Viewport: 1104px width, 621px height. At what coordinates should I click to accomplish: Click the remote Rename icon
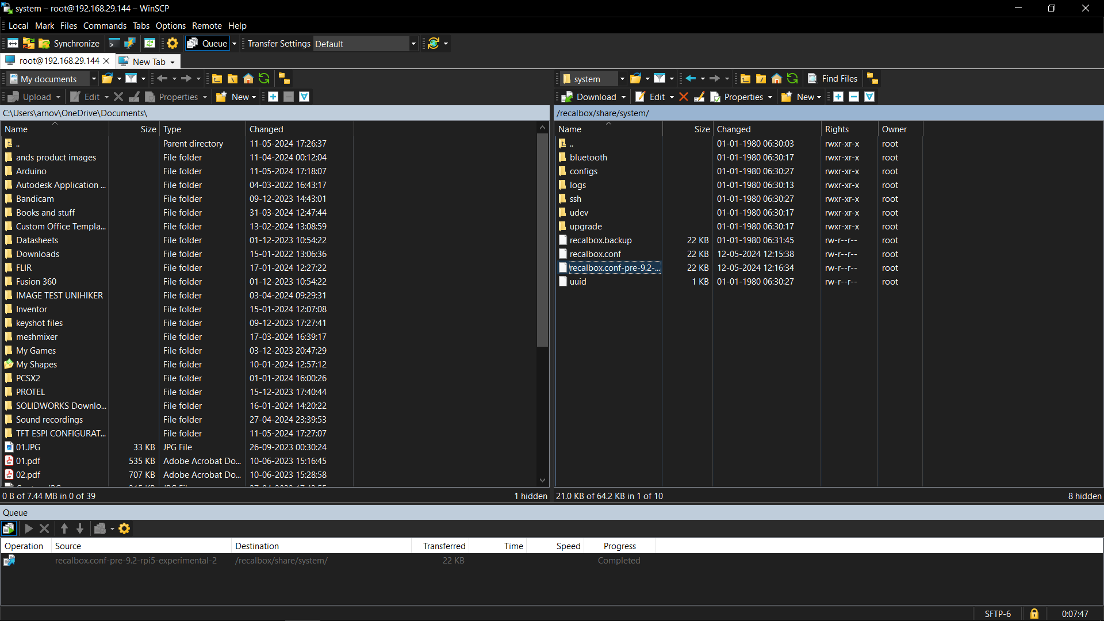699,97
